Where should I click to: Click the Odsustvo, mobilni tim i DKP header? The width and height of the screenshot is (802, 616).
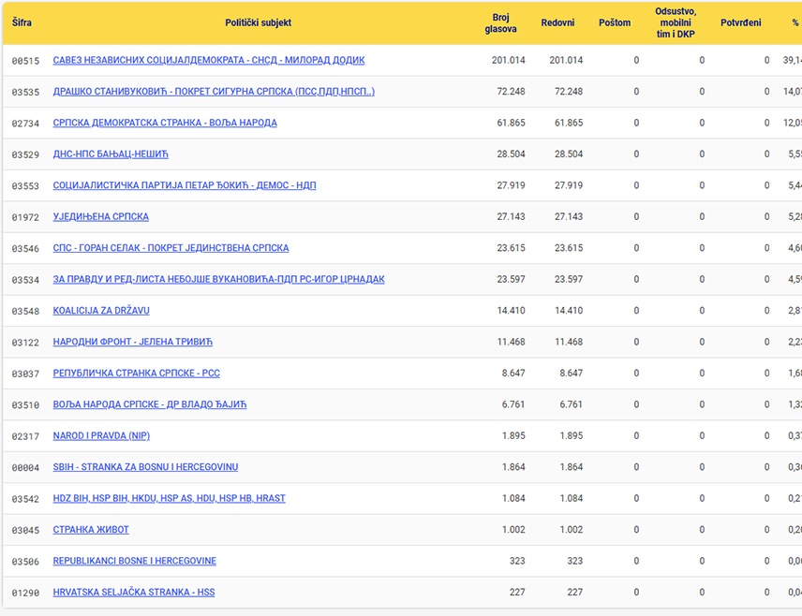point(676,23)
